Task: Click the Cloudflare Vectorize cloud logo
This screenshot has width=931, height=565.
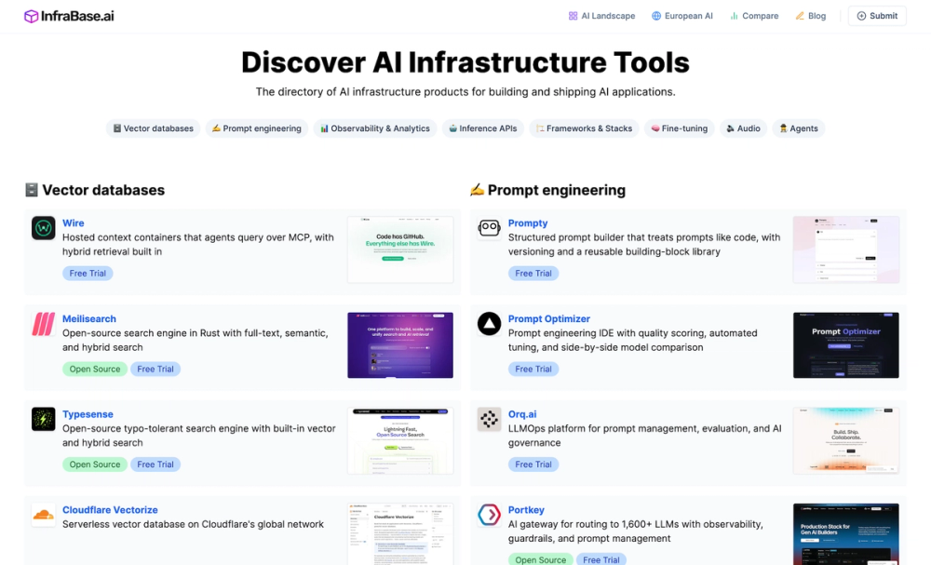Action: click(x=44, y=515)
